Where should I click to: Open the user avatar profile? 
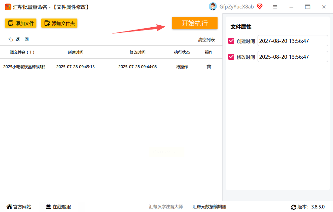[x=213, y=6]
